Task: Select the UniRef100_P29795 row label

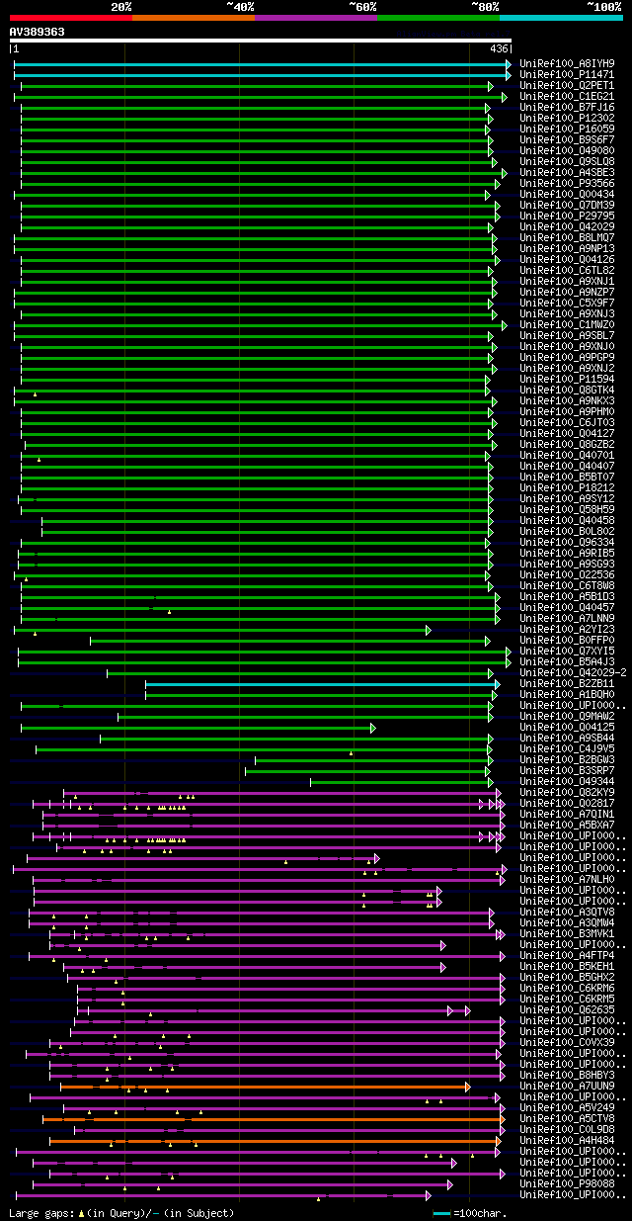Action: click(569, 216)
